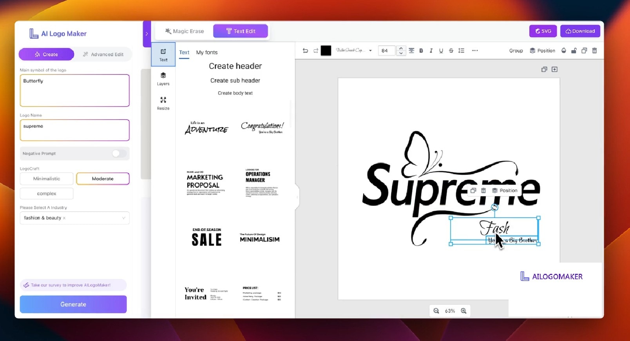Toggle italic on selected text
The image size is (630, 341).
[431, 51]
